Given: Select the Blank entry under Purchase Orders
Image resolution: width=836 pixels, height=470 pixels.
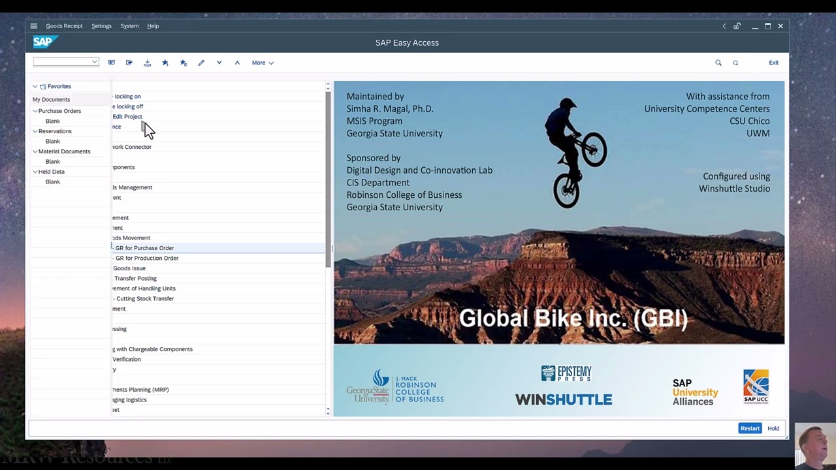Looking at the screenshot, I should pos(52,121).
